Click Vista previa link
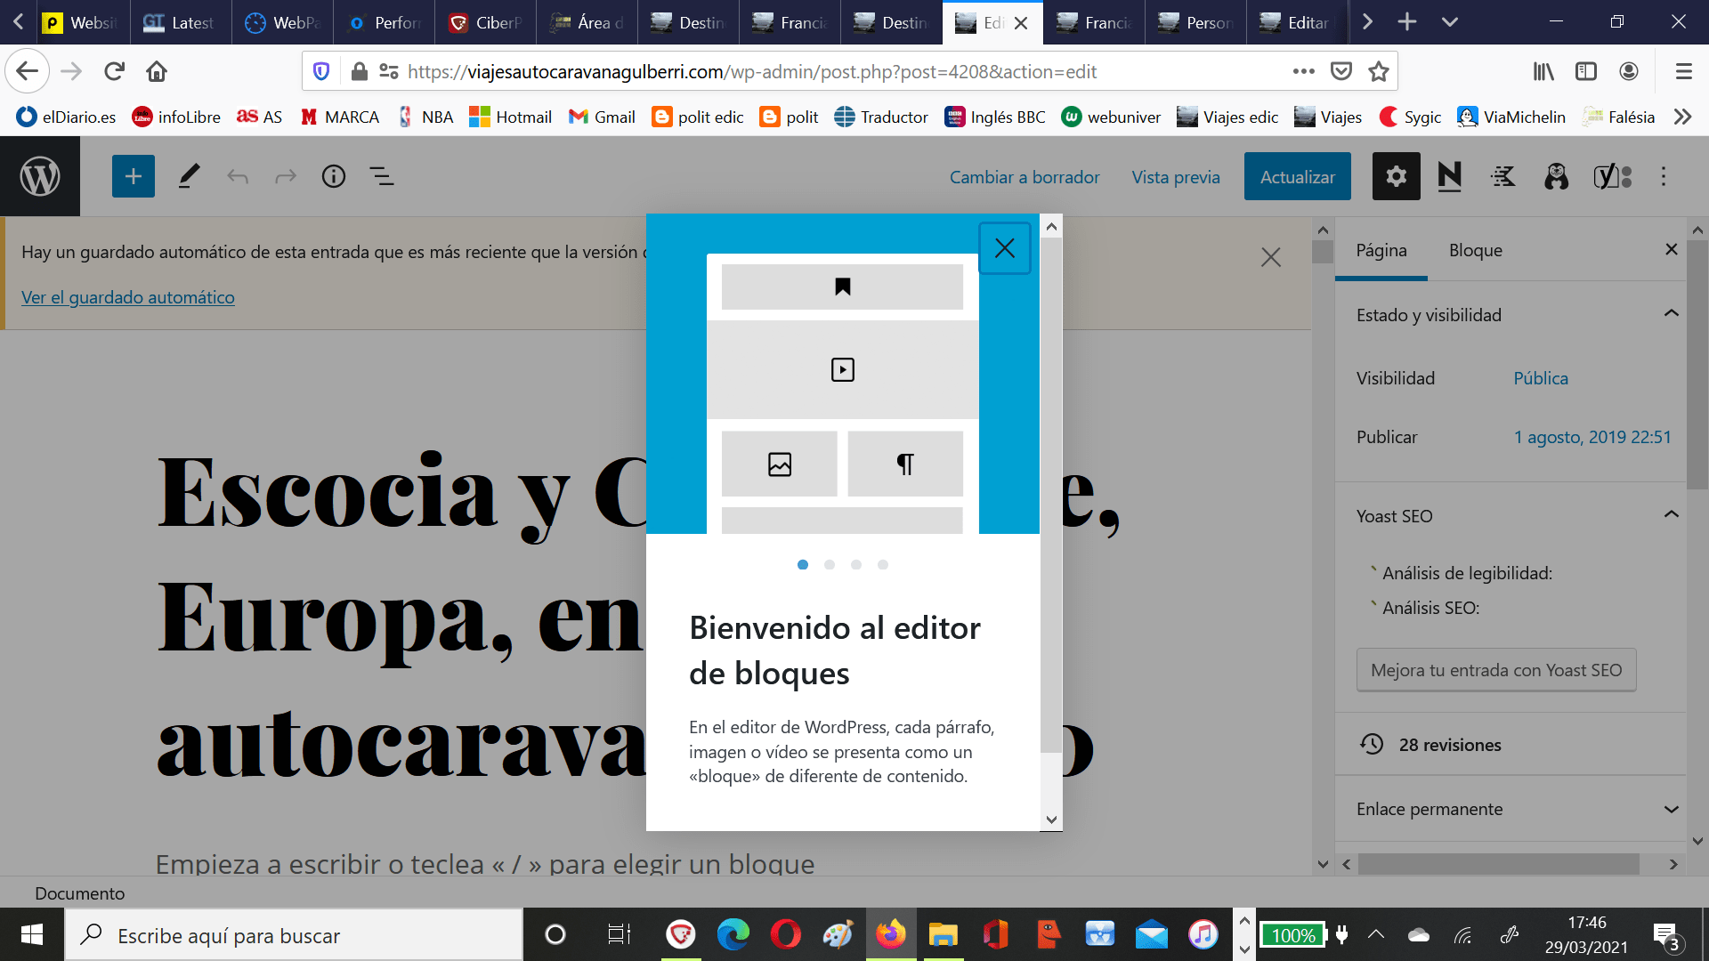This screenshot has width=1709, height=961. 1176,177
